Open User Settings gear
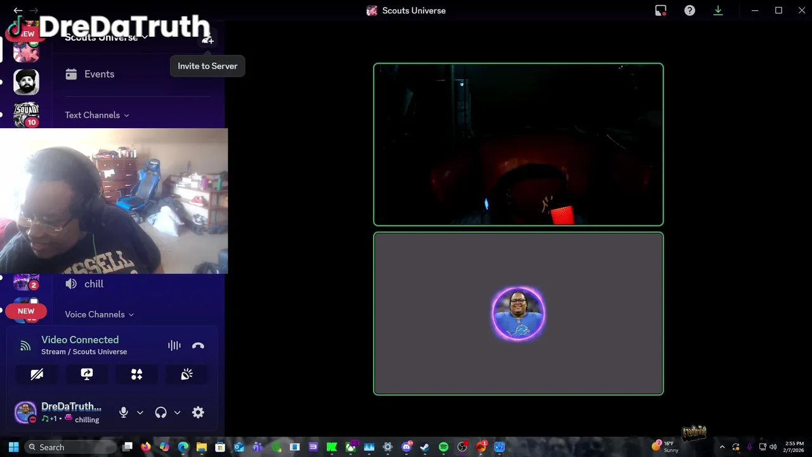The height and width of the screenshot is (457, 812). click(198, 412)
